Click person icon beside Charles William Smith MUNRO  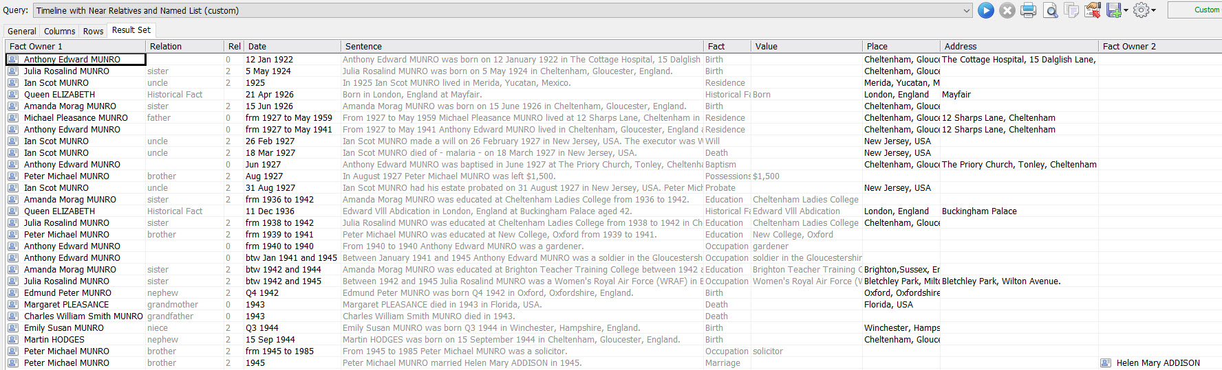[x=13, y=316]
